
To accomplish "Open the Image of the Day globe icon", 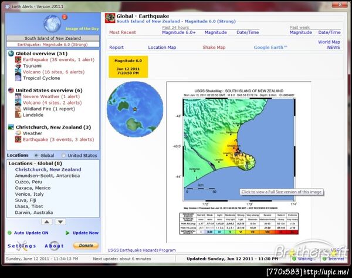I will (x=52, y=24).
